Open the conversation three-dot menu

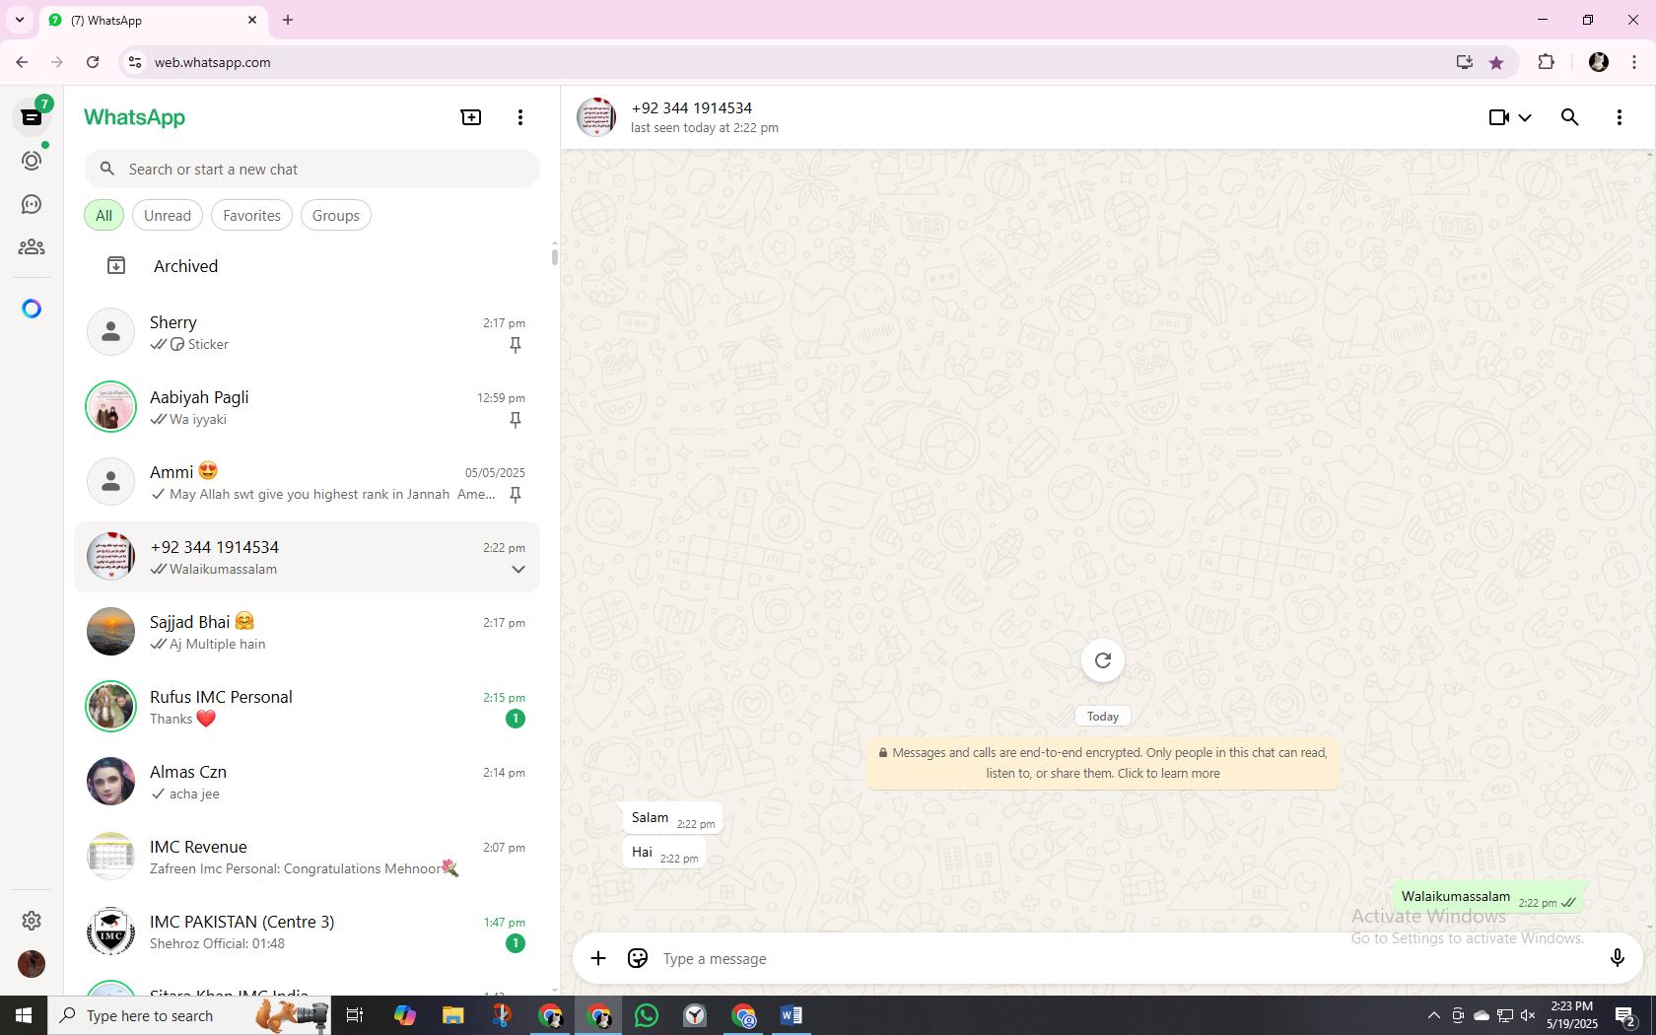point(1620,117)
